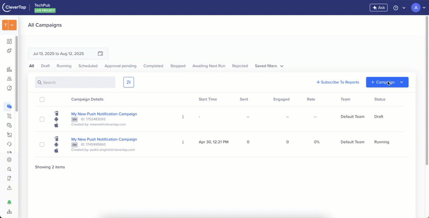The image size is (429, 218).
Task: Expand the Saved filters dropdown
Action: point(269,66)
